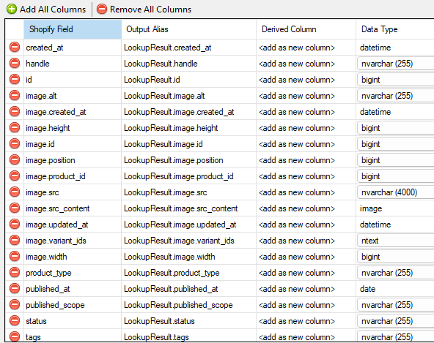Edit the LookupResult.handle output alias

click(188, 64)
